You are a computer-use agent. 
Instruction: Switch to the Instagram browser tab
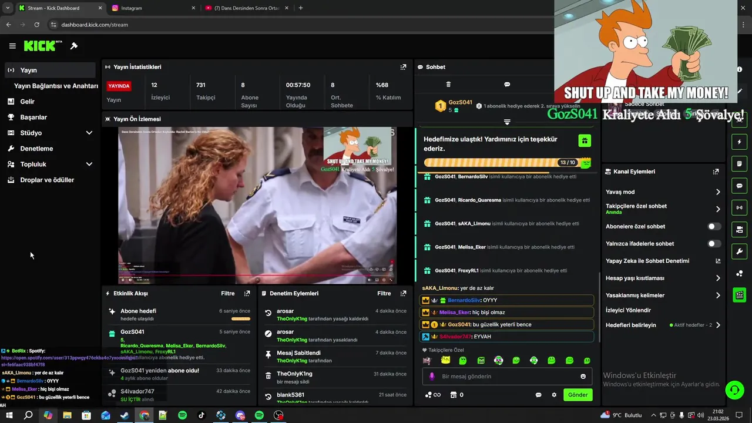[x=153, y=8]
